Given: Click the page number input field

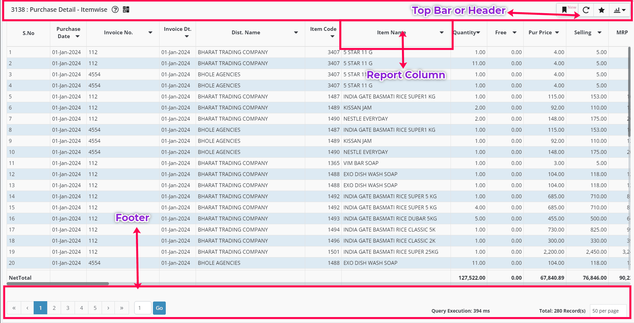Looking at the screenshot, I should (x=143, y=308).
